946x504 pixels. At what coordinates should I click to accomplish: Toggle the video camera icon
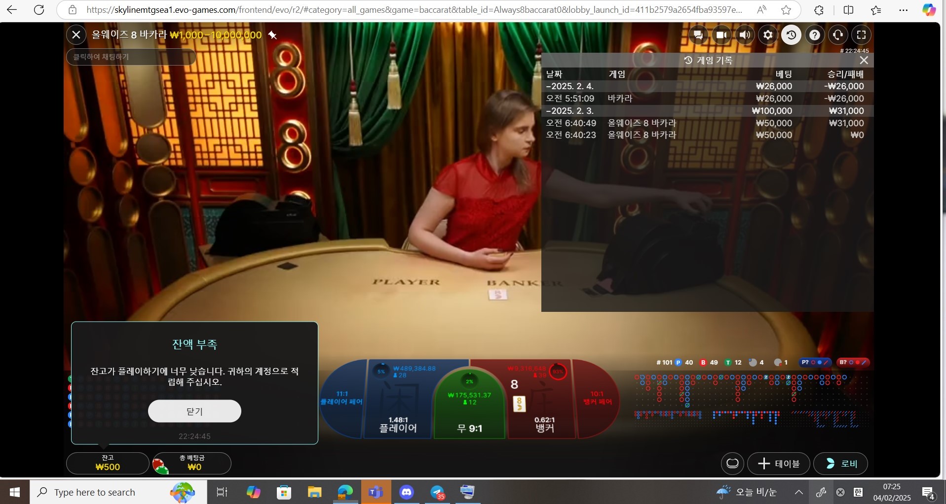coord(721,35)
